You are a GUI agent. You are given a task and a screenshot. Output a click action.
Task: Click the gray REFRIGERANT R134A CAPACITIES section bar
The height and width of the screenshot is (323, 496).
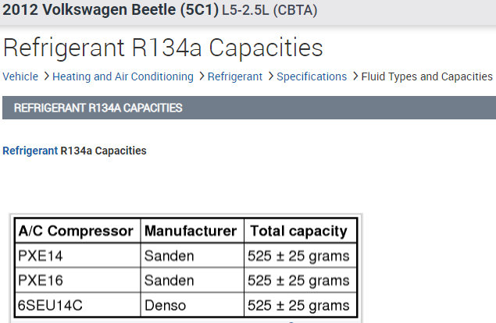pos(248,108)
